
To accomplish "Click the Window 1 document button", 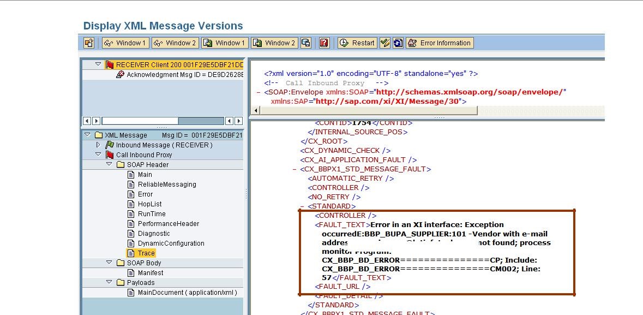I will (x=224, y=43).
